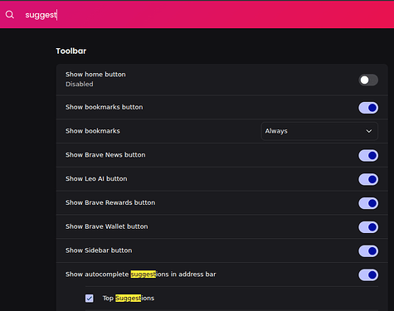Image resolution: width=394 pixels, height=311 pixels.
Task: Switch off Show Brave Rewards button
Action: pyautogui.click(x=368, y=203)
